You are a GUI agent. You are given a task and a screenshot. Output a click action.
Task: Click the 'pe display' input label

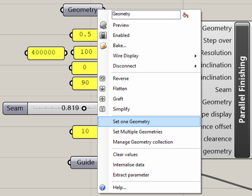pyautogui.click(x=217, y=114)
